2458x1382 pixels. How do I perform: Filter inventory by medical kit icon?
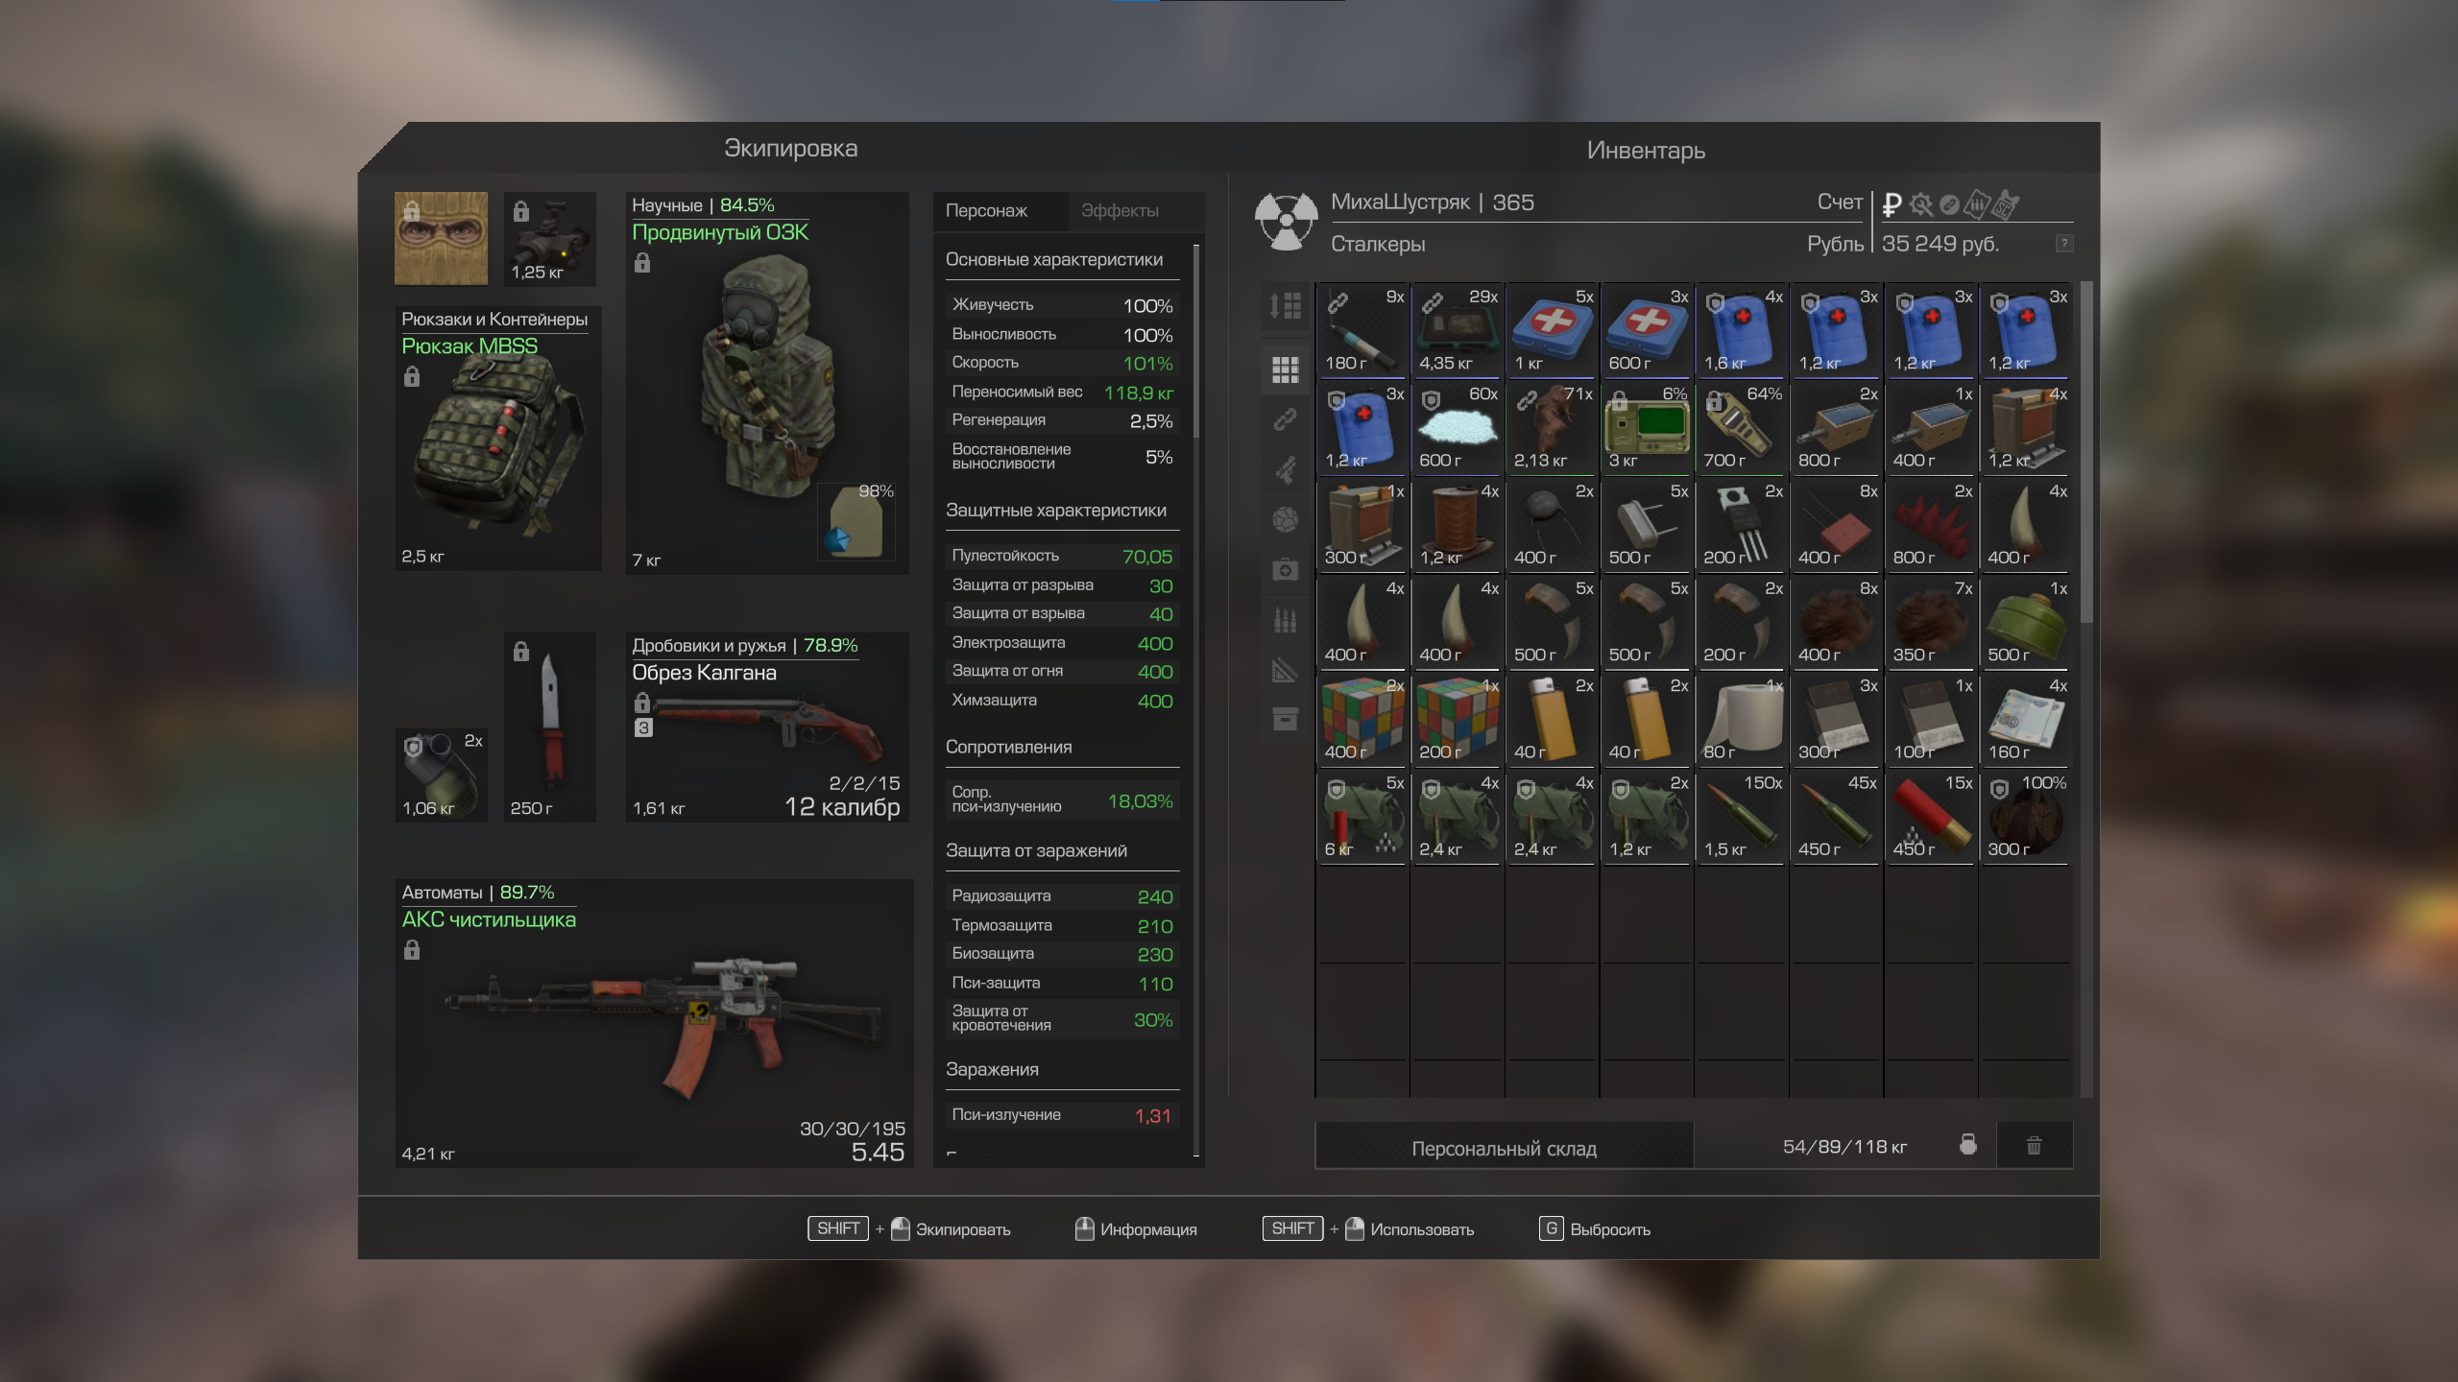click(x=1285, y=569)
